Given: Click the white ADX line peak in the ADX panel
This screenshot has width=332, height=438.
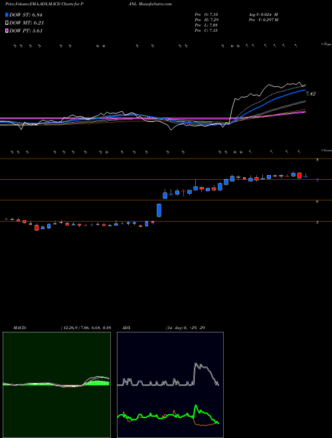Looking at the screenshot, I should 196,364.
